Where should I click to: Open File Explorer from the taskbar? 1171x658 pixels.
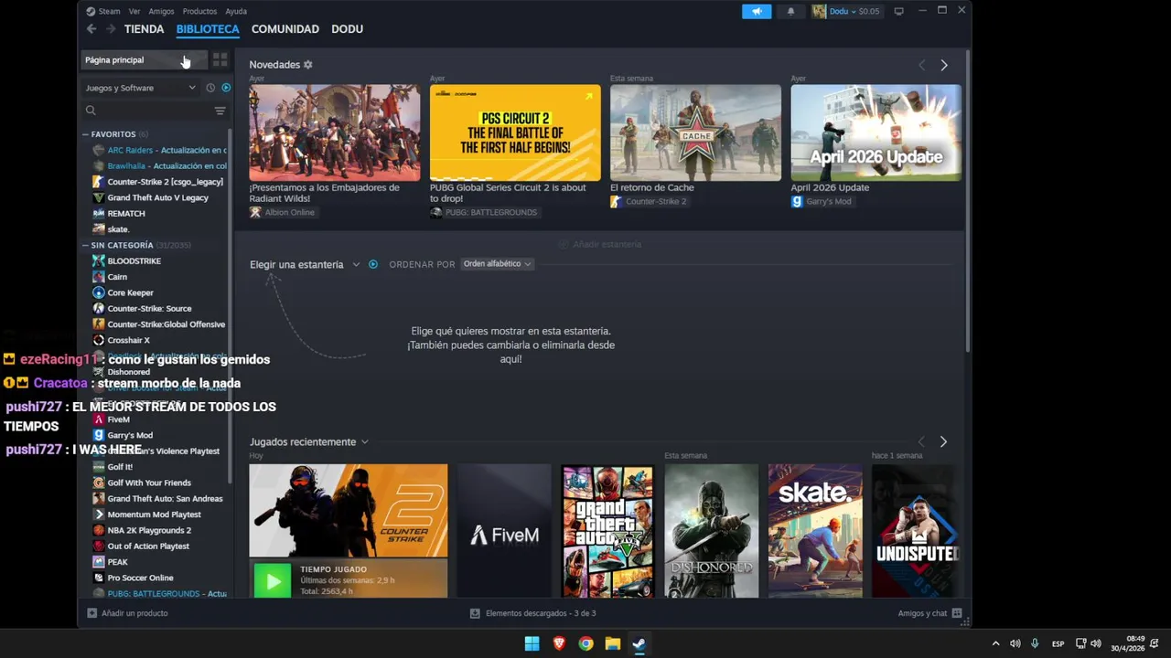613,643
